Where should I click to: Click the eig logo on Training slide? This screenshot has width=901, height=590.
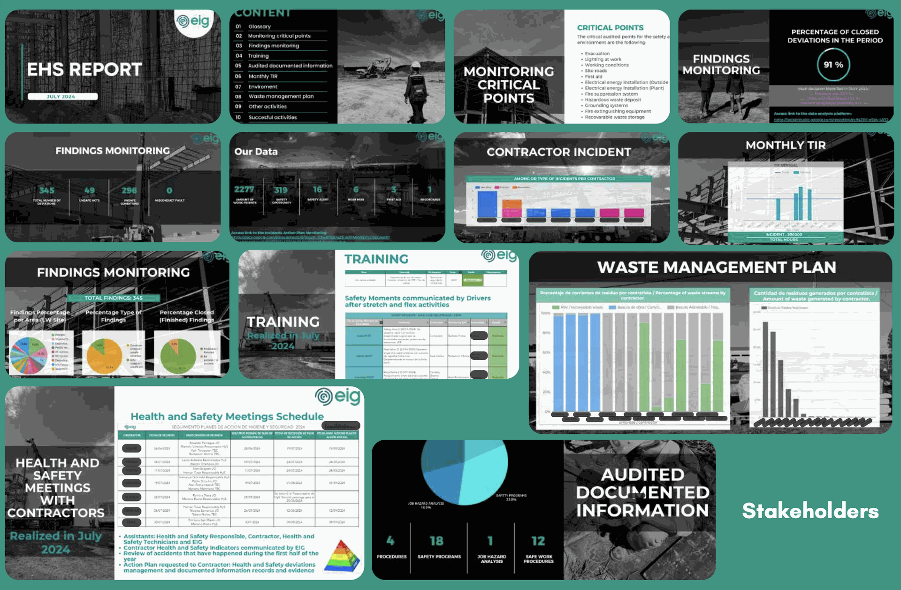click(499, 256)
